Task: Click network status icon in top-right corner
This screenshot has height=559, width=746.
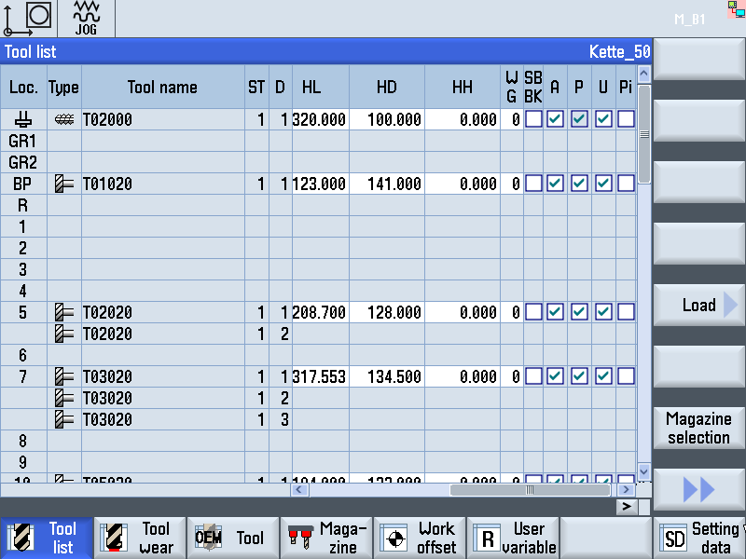Action: 736,8
